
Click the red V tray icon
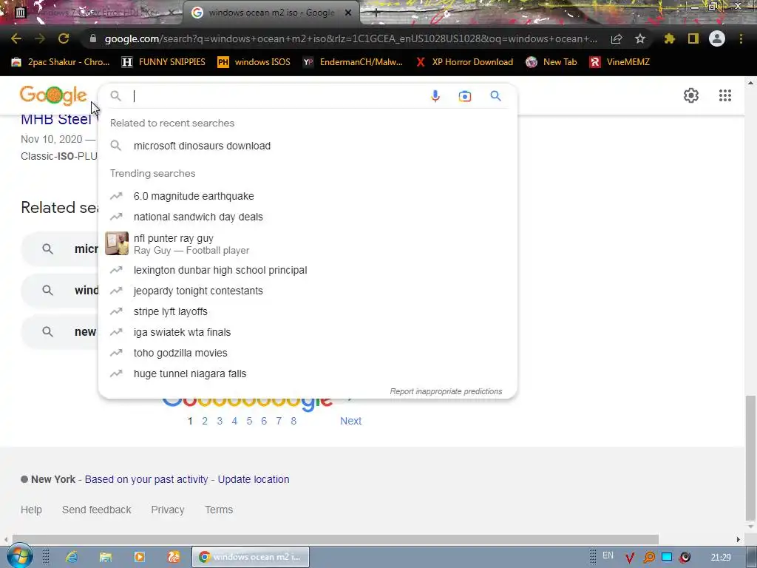click(x=630, y=558)
